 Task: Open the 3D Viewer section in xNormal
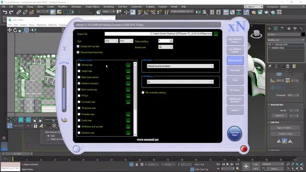pos(235,90)
